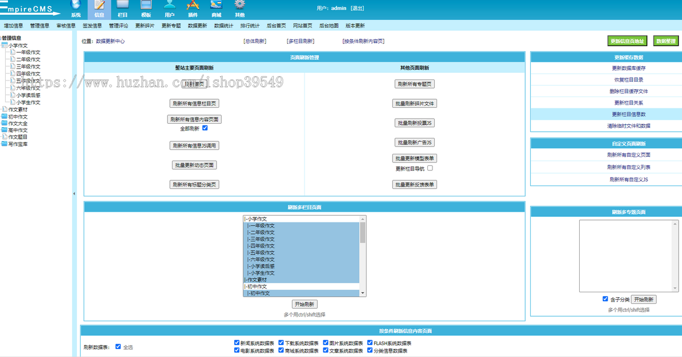Click the 更新数据库缓存 link
Screen dimensions: 682x357
628,68
